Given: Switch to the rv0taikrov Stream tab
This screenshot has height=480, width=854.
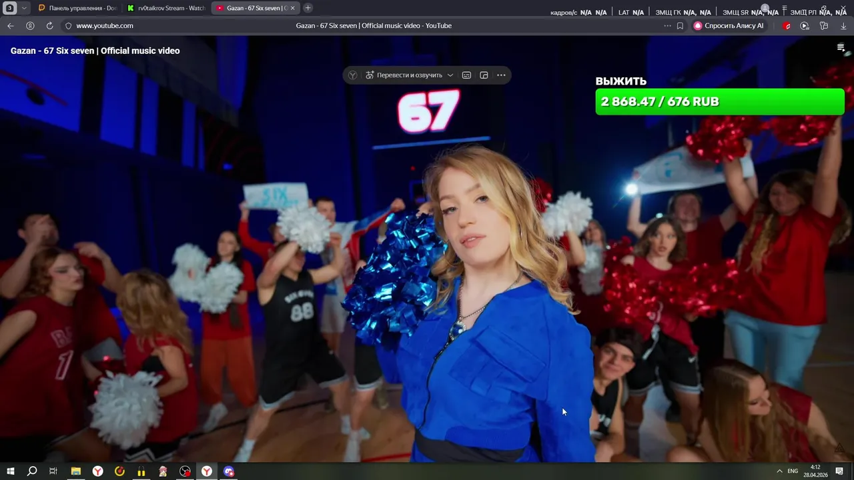Looking at the screenshot, I should (x=166, y=8).
